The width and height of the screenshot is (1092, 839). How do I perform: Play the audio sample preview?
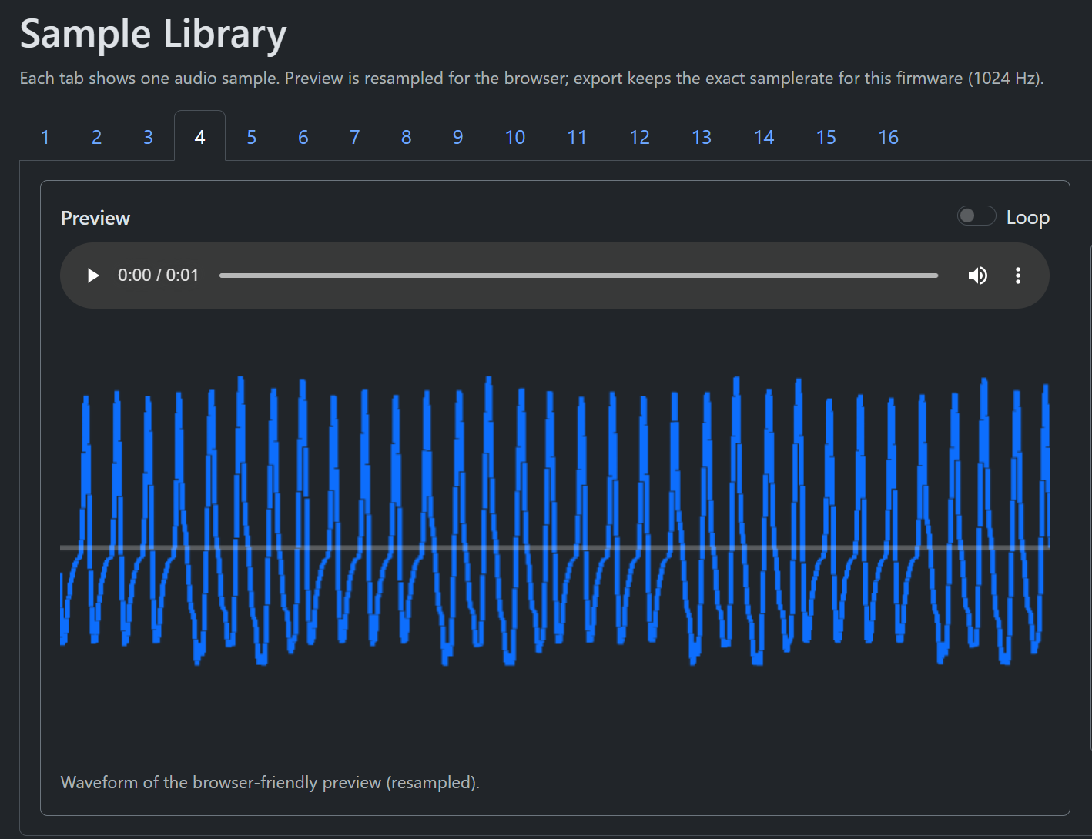(x=93, y=276)
